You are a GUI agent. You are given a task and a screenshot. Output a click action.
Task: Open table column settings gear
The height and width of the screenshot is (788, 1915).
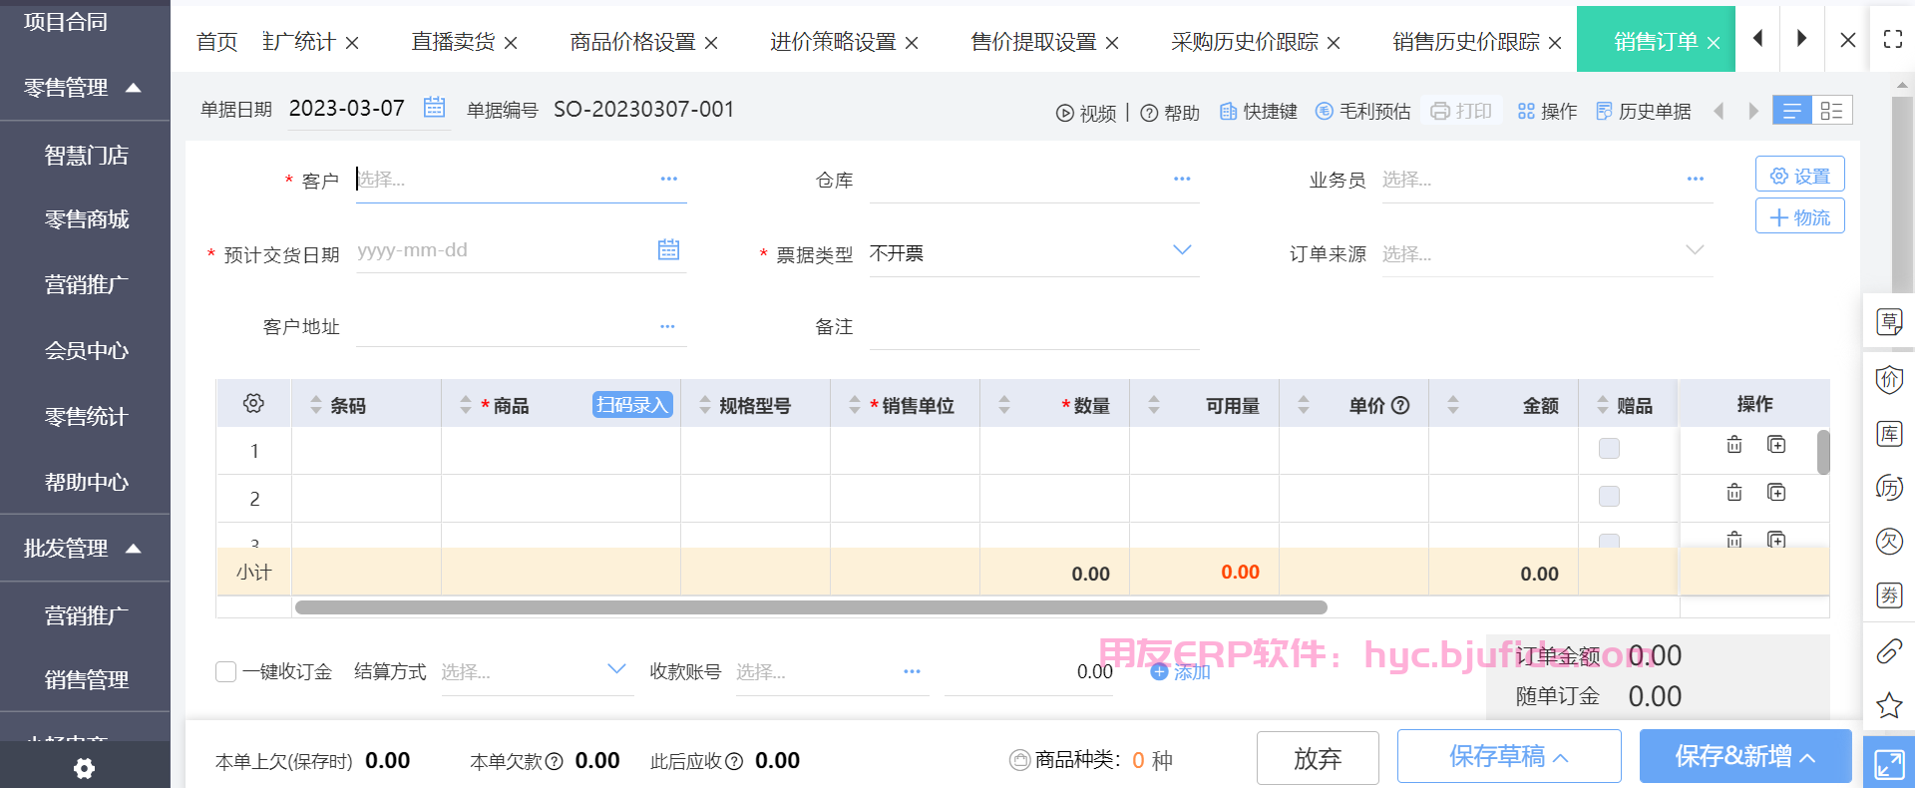pos(253,403)
